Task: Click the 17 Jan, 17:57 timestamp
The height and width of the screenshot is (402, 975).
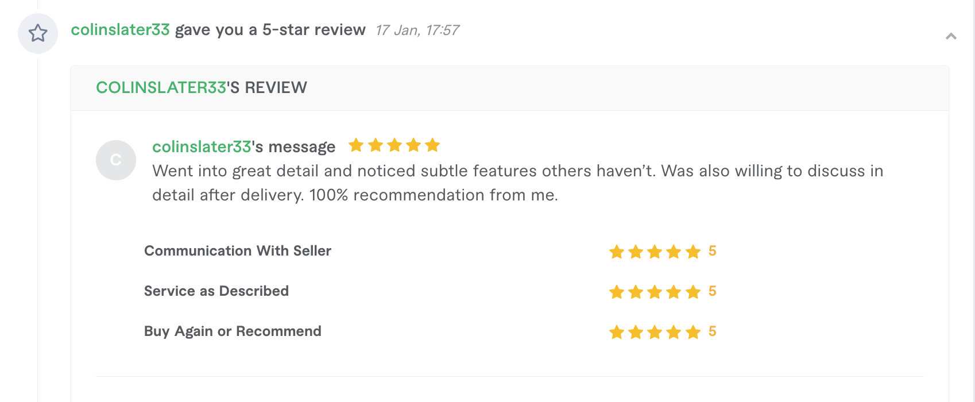Action: [x=417, y=30]
